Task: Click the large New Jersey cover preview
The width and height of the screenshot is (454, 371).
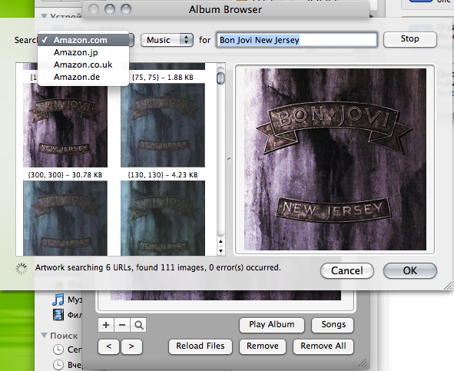Action: point(335,159)
